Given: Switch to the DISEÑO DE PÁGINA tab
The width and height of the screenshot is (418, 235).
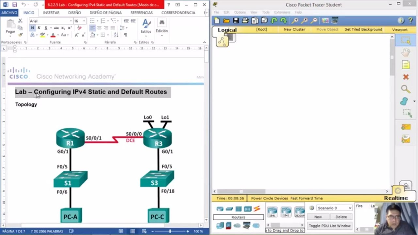Looking at the screenshot, I should (105, 12).
